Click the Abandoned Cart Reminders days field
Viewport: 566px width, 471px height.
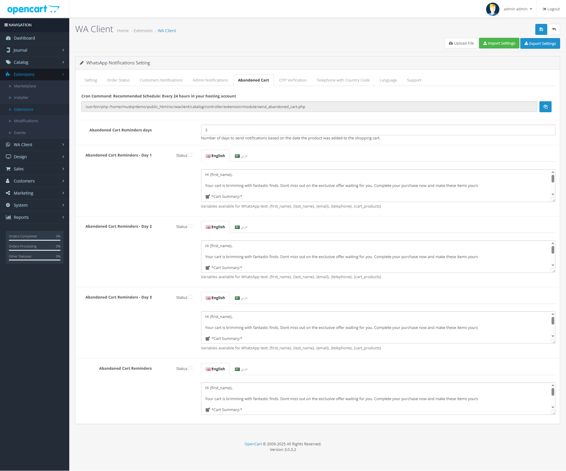[378, 130]
